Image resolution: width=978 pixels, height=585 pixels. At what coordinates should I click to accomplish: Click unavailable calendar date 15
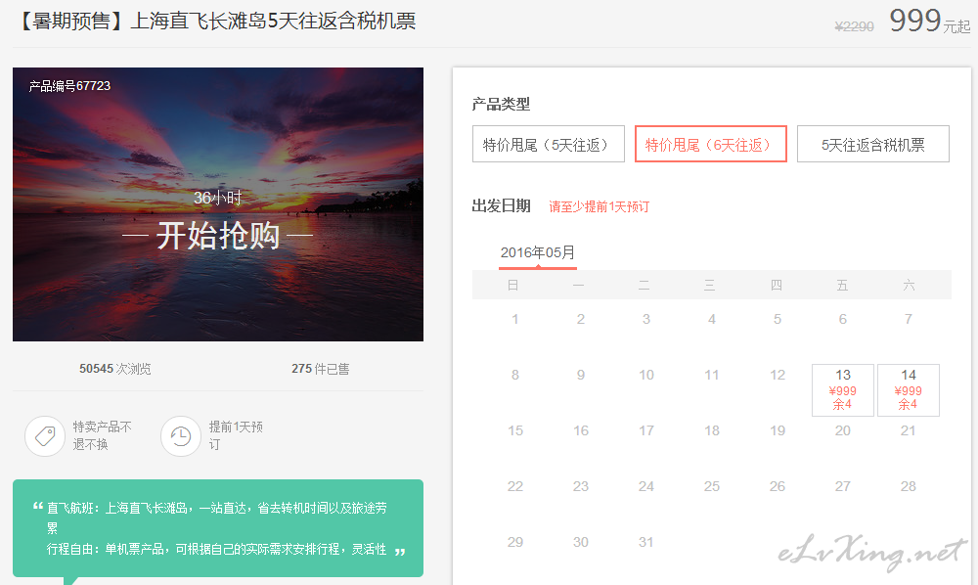tap(515, 430)
